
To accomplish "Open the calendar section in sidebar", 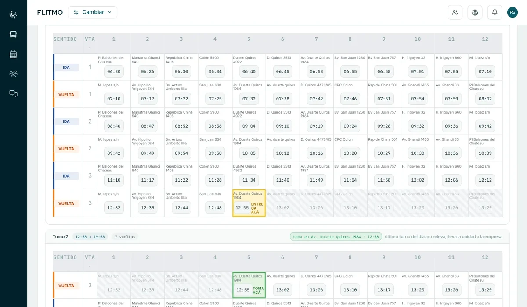I will (13, 54).
